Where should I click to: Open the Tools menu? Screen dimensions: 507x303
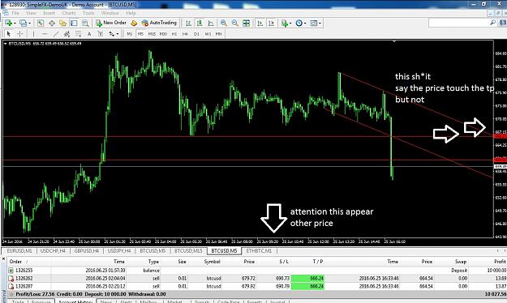[x=88, y=13]
